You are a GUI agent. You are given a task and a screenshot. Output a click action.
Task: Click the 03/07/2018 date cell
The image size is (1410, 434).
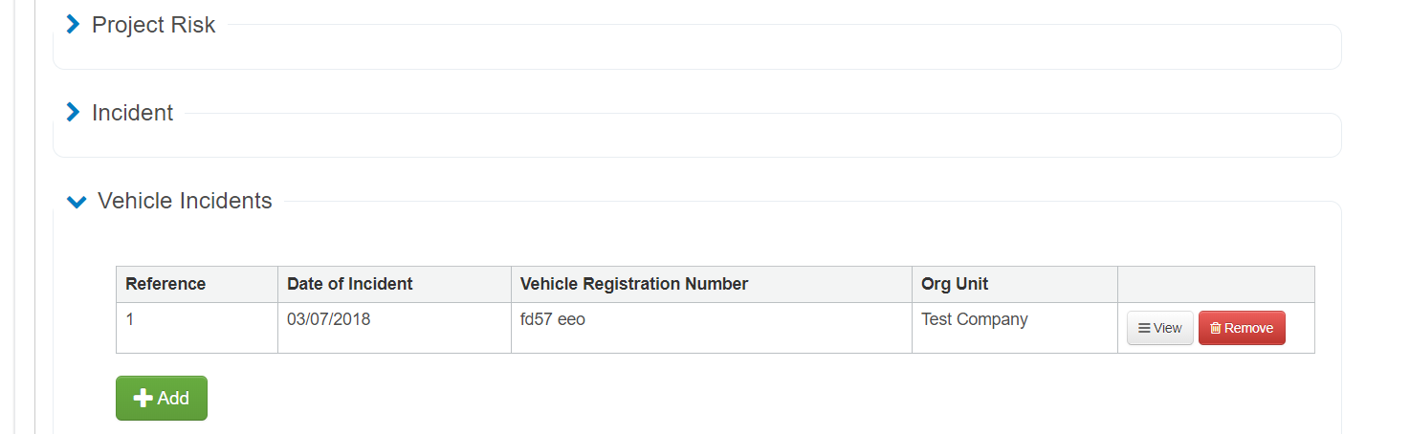tap(328, 319)
